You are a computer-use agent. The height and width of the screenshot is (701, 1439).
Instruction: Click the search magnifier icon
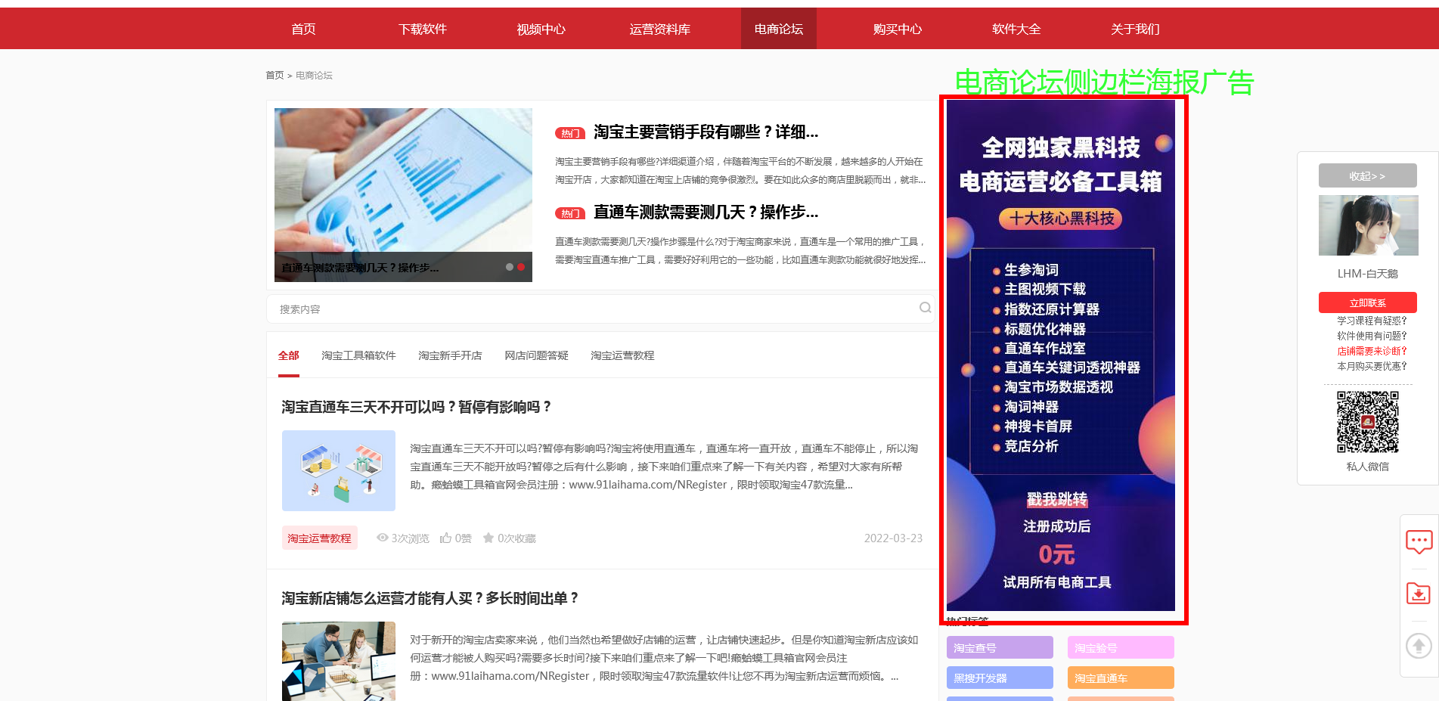click(x=925, y=308)
